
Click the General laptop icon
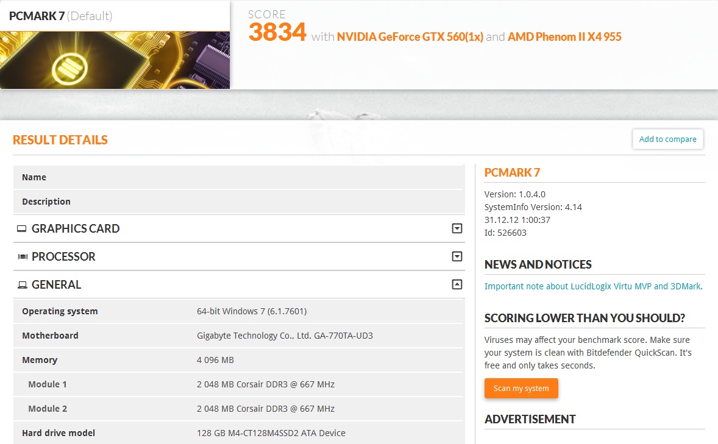click(x=22, y=285)
